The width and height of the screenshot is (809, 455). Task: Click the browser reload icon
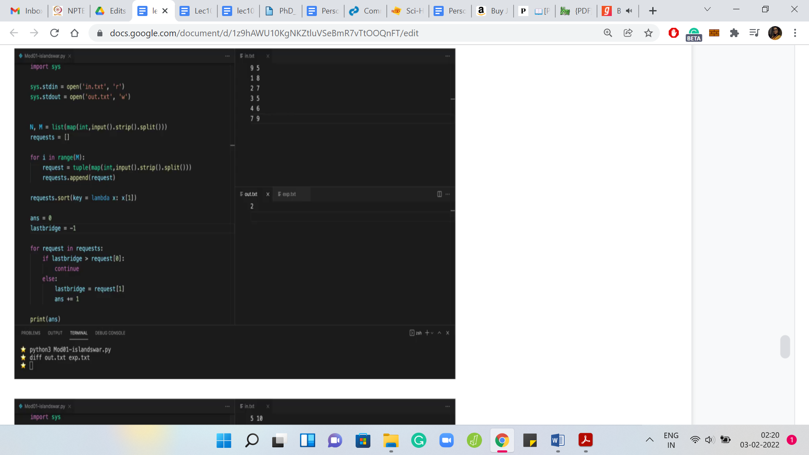[54, 33]
